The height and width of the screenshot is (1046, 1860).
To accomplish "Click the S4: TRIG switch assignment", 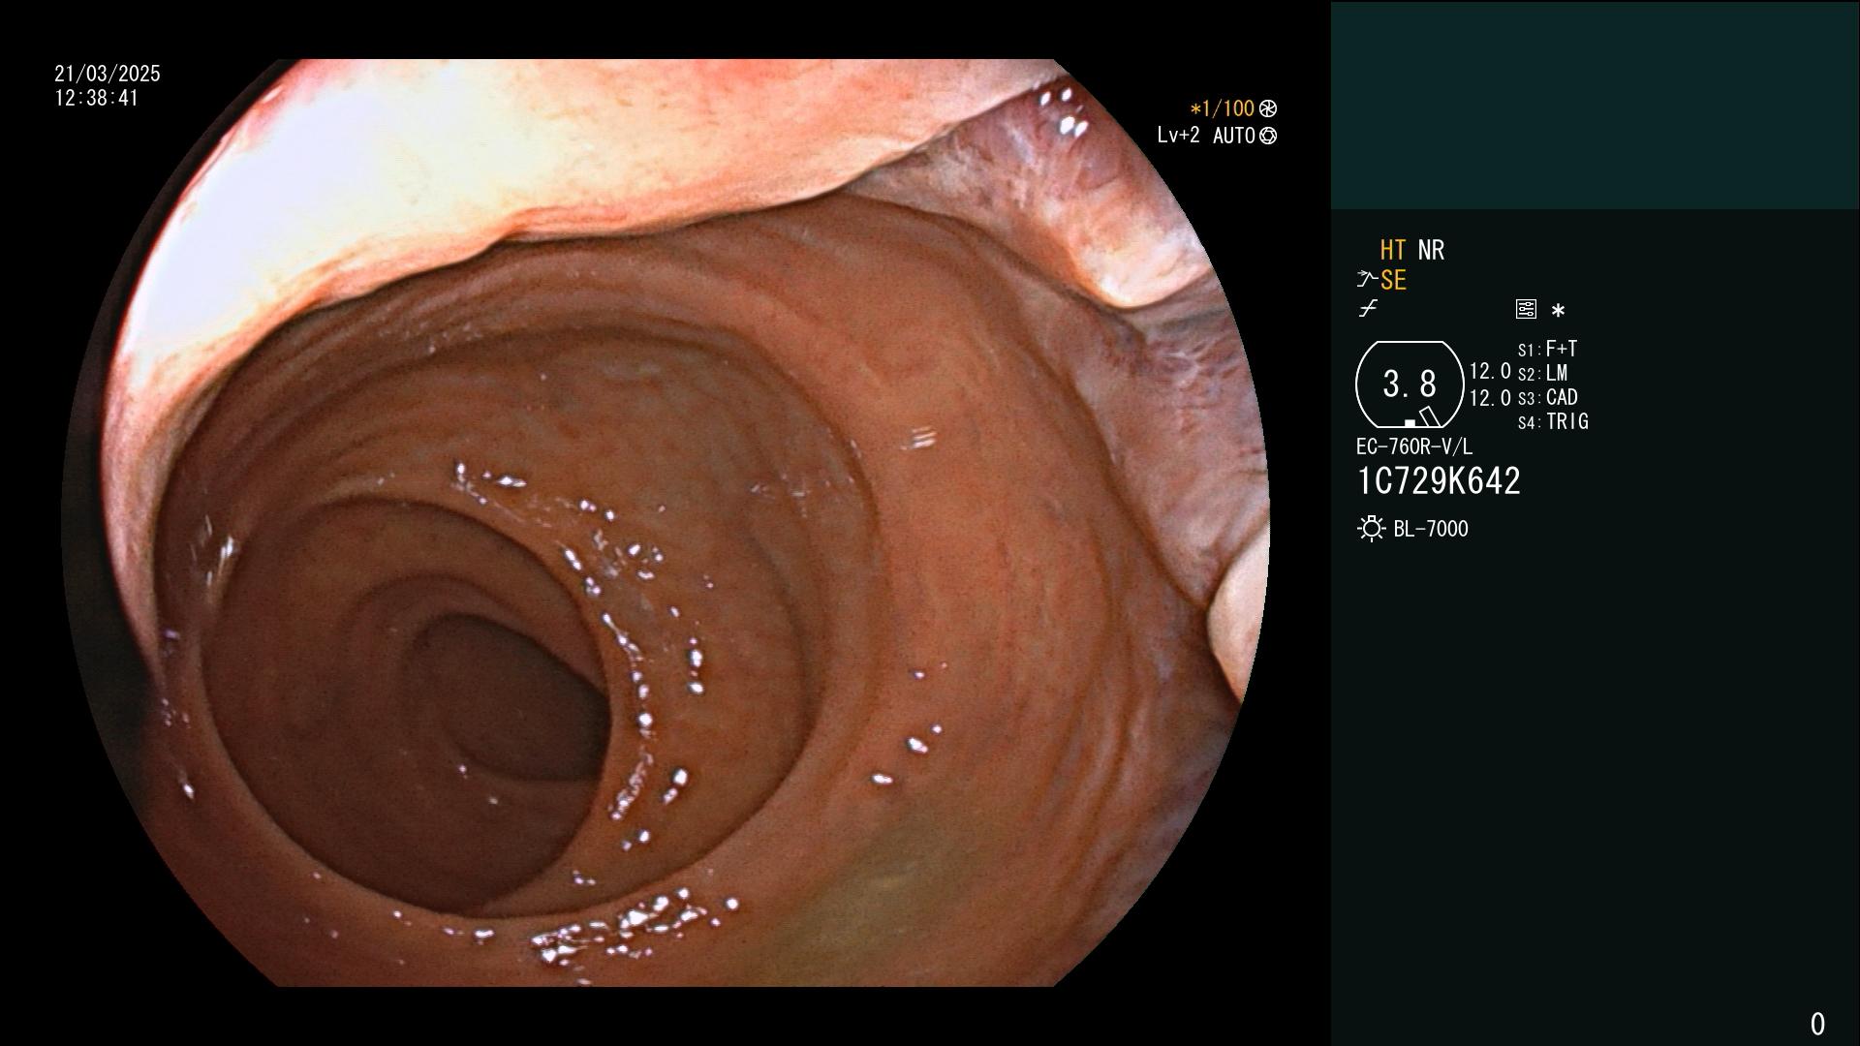I will (1553, 421).
